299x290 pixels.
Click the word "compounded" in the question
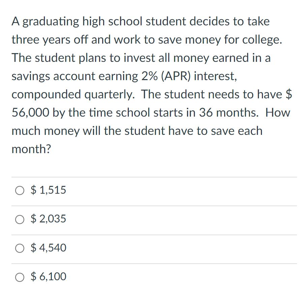coord(46,94)
